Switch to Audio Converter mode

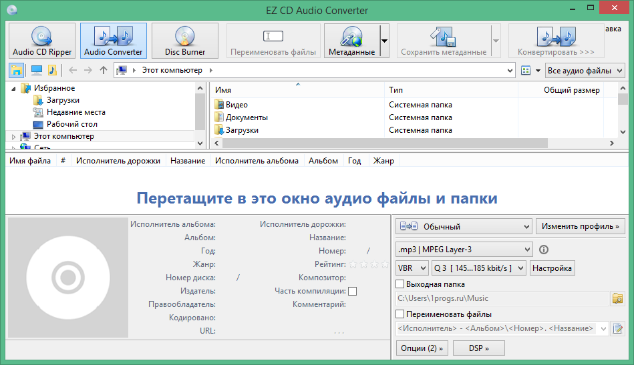[113, 41]
